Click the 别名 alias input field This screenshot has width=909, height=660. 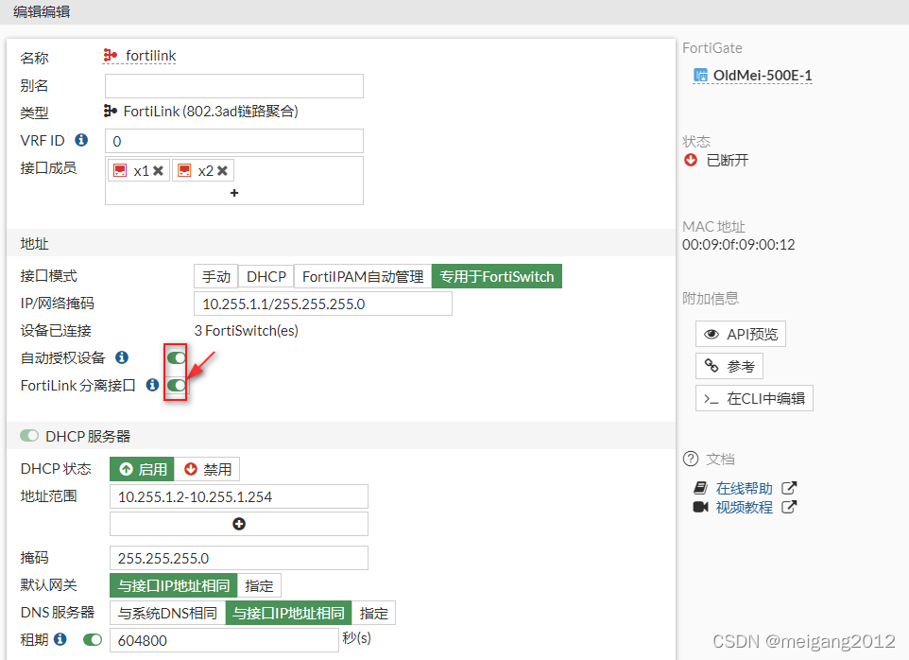click(x=234, y=86)
